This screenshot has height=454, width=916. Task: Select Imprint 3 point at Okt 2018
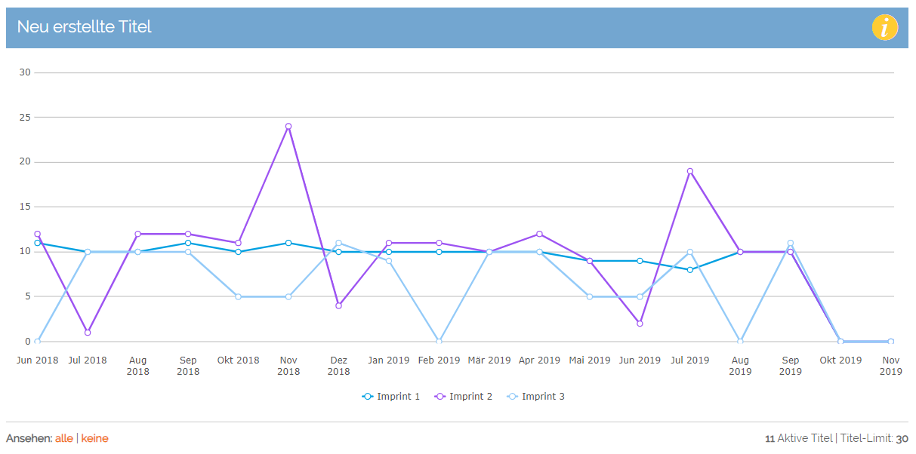pos(238,296)
